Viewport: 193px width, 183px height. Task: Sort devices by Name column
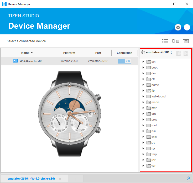click(x=27, y=53)
